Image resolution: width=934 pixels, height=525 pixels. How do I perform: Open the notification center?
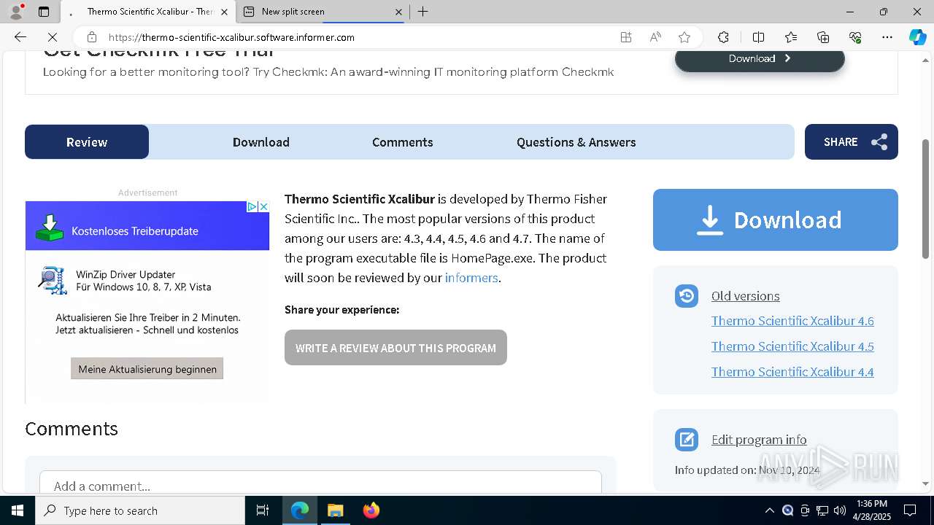[x=910, y=510]
